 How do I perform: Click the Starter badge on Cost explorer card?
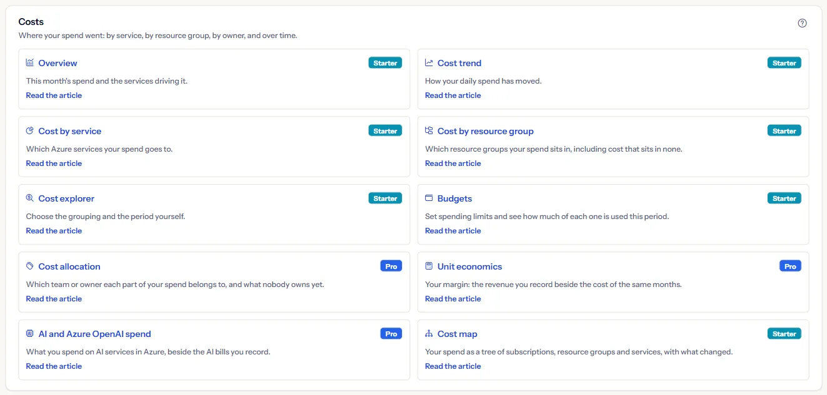coord(385,198)
